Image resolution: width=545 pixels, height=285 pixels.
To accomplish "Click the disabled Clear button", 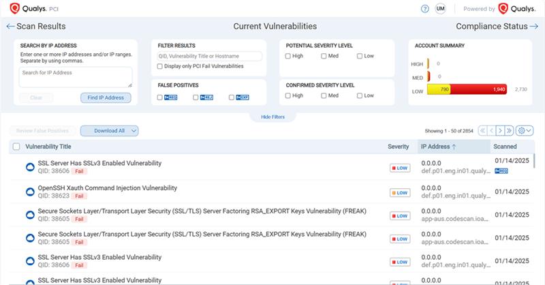I will pos(36,97).
